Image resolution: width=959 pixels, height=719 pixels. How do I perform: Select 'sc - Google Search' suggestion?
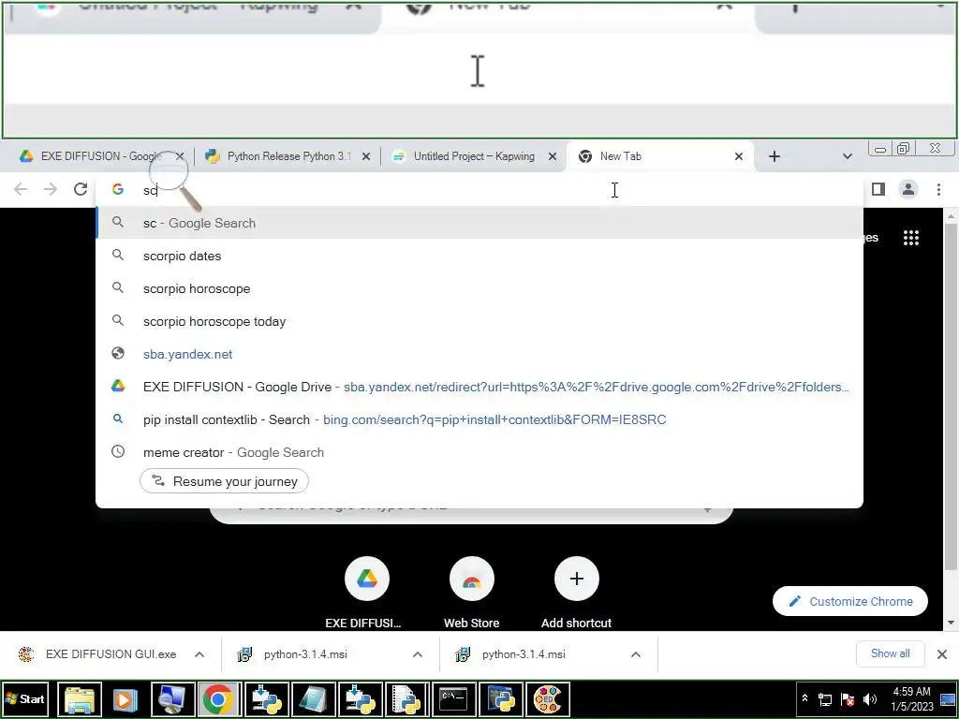pos(479,223)
